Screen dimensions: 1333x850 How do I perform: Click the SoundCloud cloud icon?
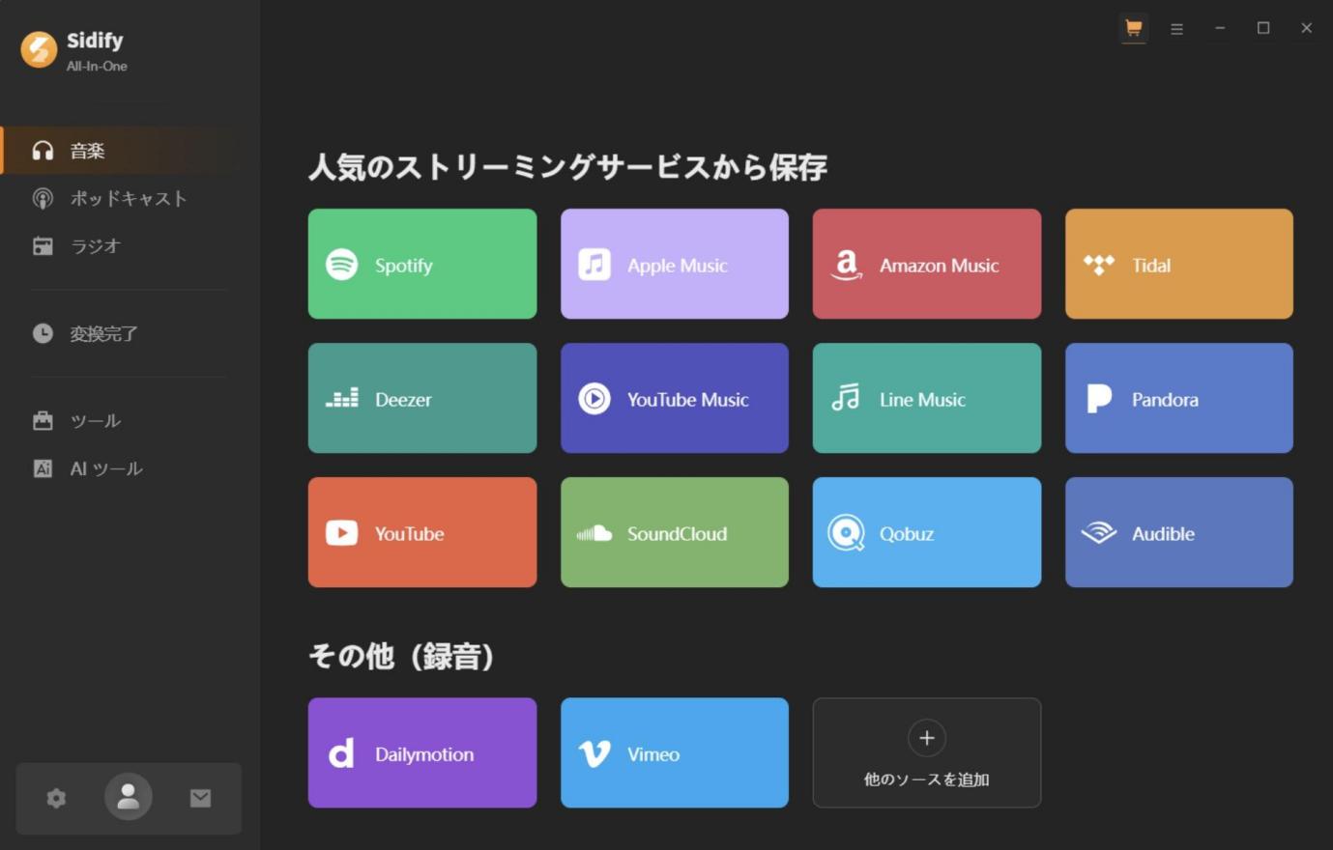pyautogui.click(x=594, y=533)
